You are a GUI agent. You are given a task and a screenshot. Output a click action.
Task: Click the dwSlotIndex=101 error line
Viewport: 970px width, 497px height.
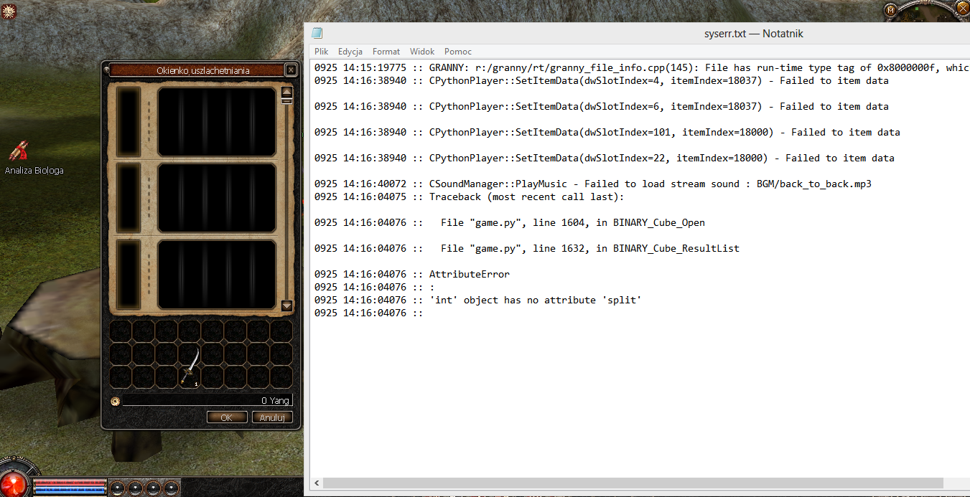[607, 132]
